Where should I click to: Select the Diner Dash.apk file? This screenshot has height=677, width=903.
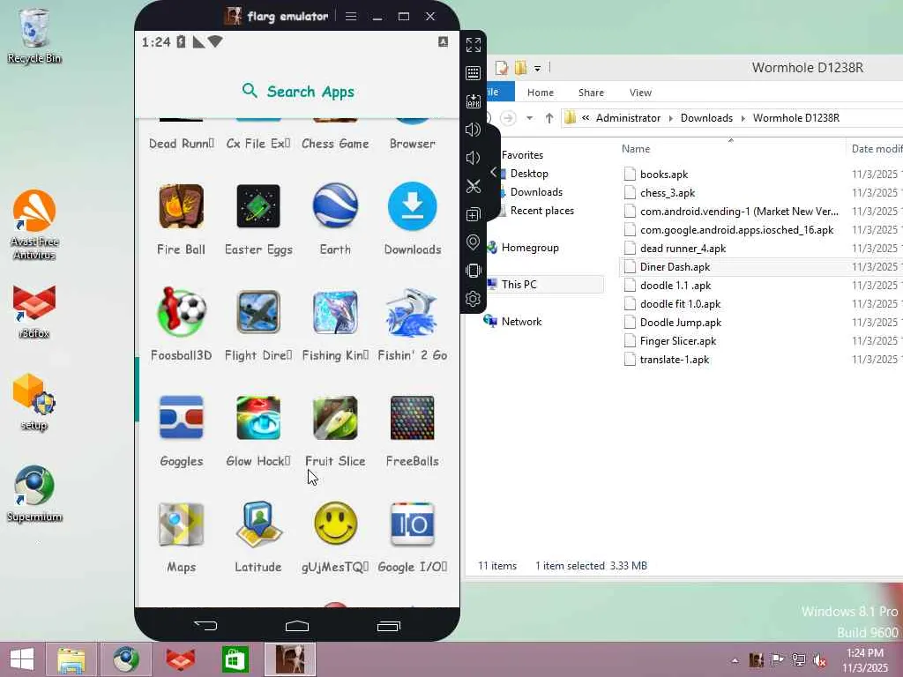coord(675,266)
